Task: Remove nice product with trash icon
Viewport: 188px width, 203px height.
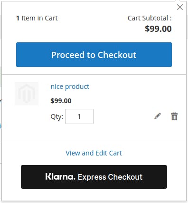Action: pos(174,116)
